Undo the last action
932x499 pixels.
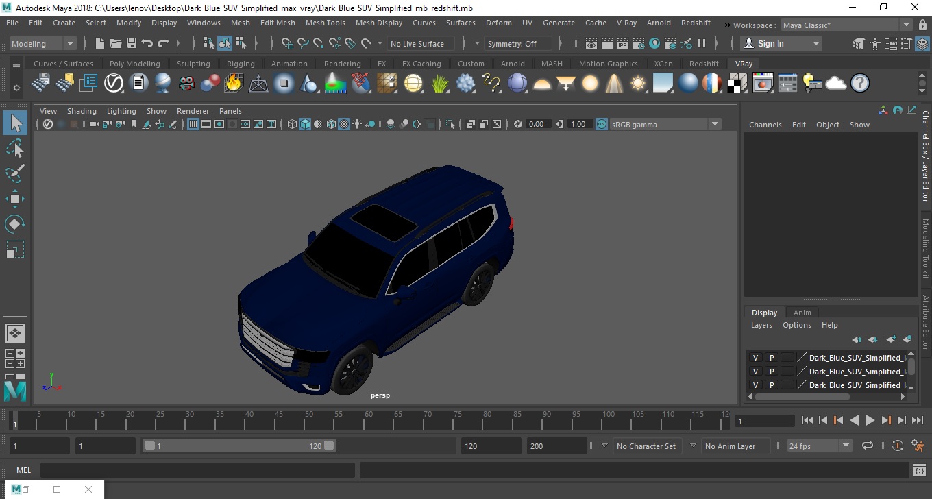(147, 43)
